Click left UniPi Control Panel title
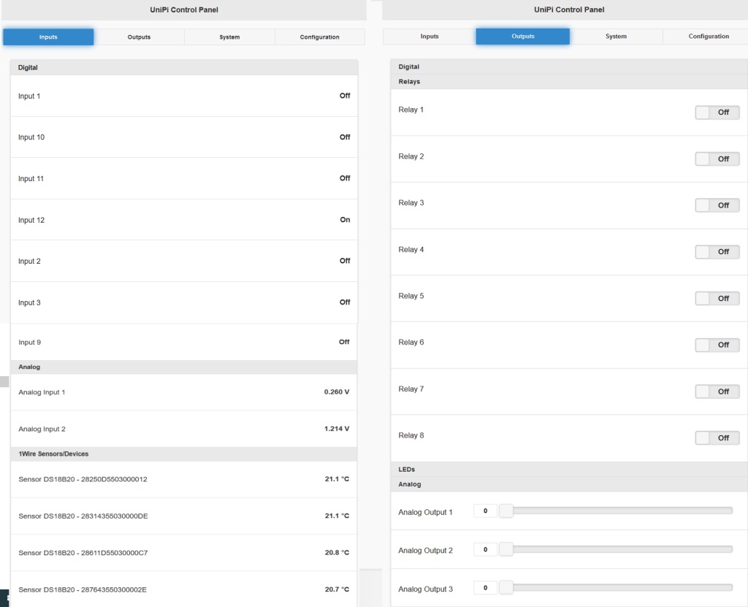Image resolution: width=748 pixels, height=607 pixels. [184, 9]
